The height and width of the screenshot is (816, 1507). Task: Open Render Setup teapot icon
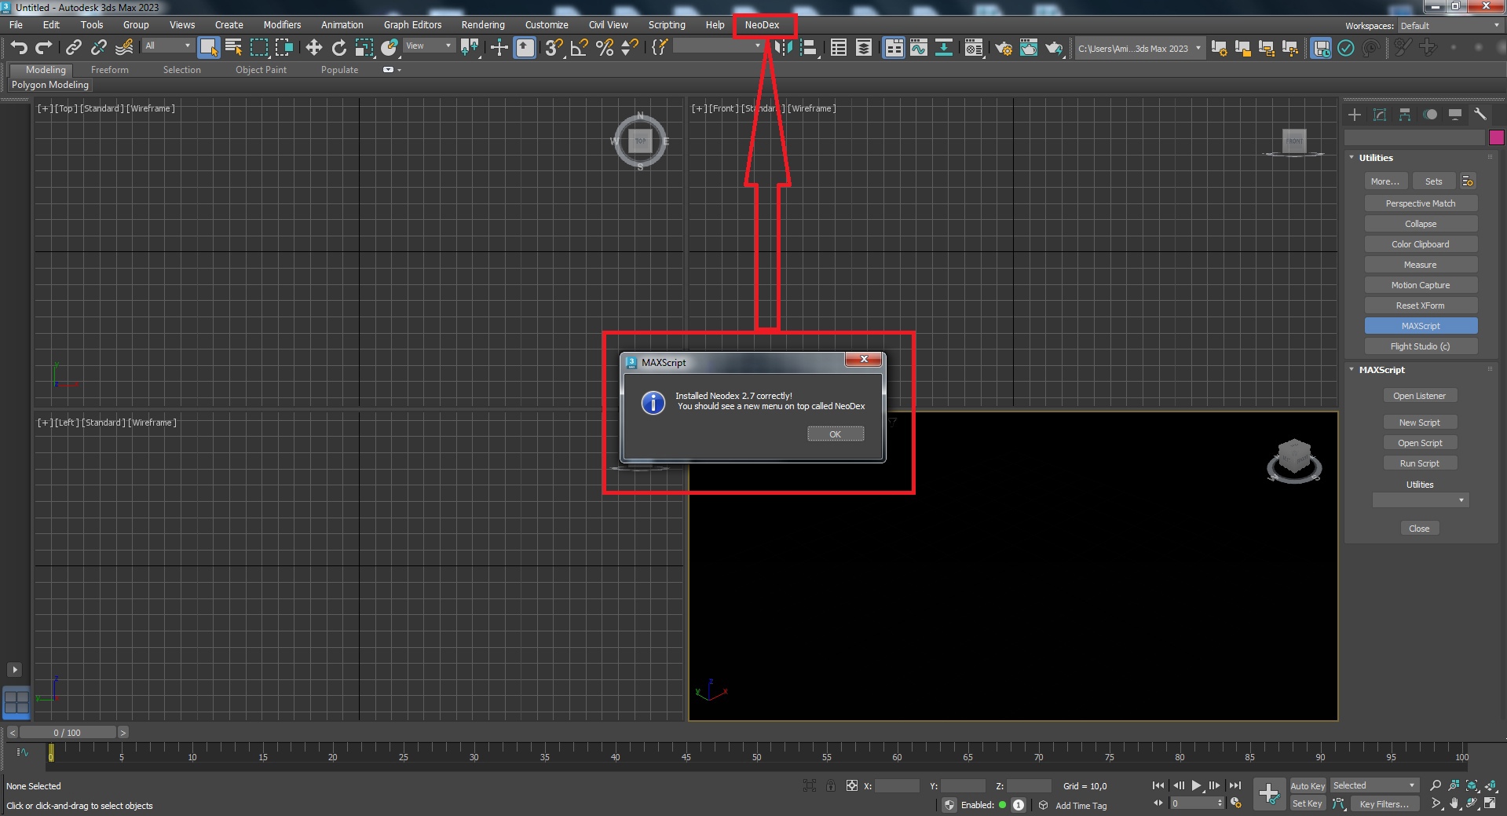pyautogui.click(x=1004, y=48)
